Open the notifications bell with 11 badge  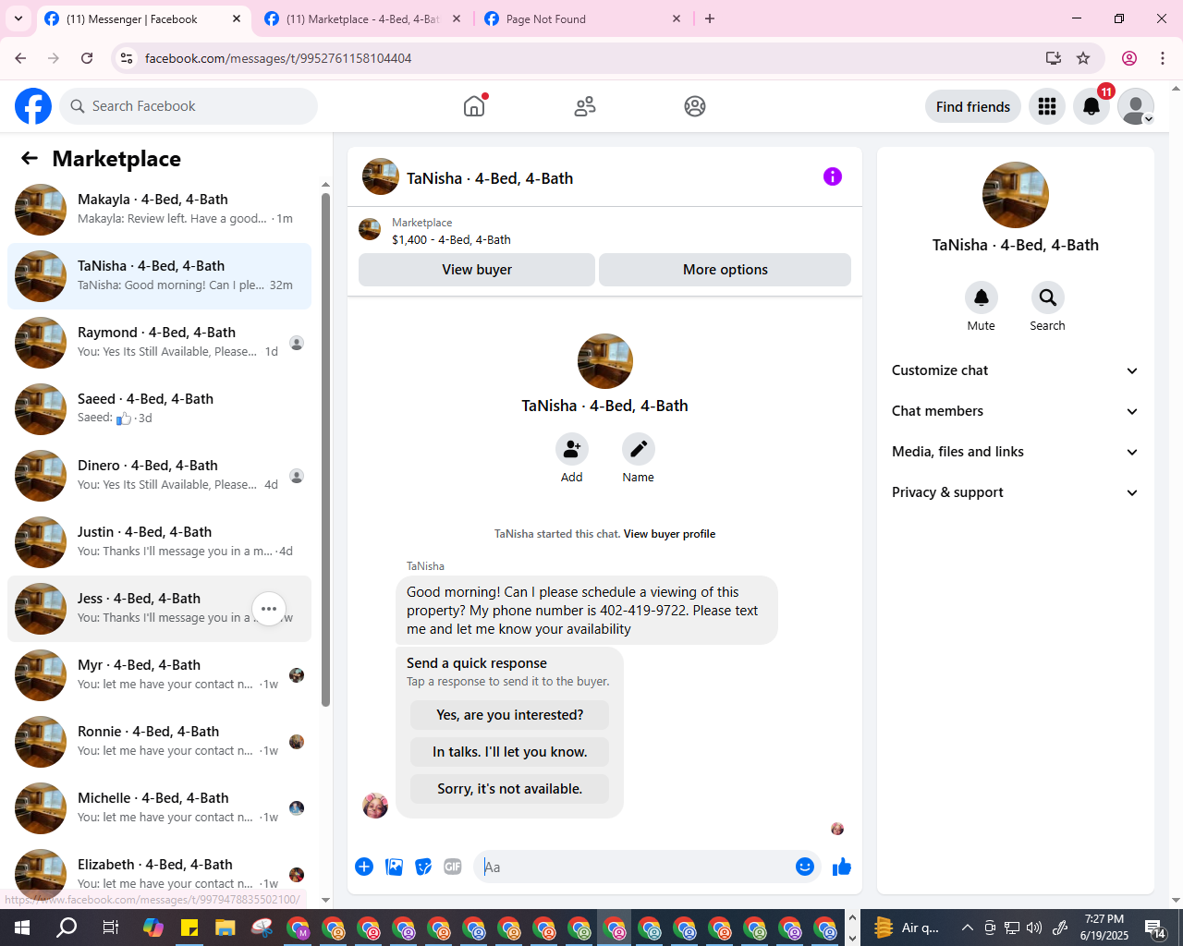click(1092, 106)
